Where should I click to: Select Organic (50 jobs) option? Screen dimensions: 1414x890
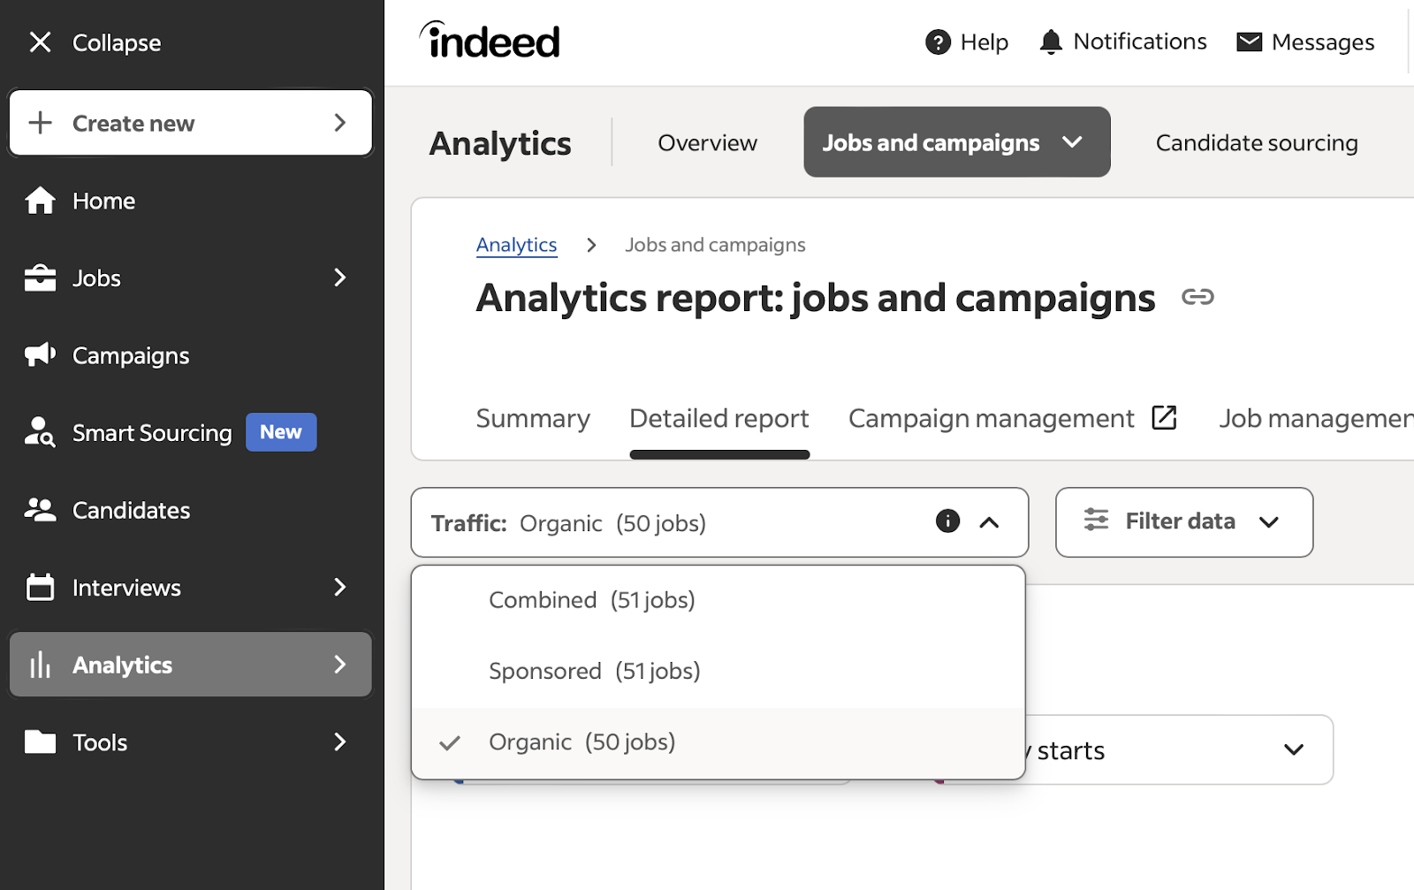(718, 742)
